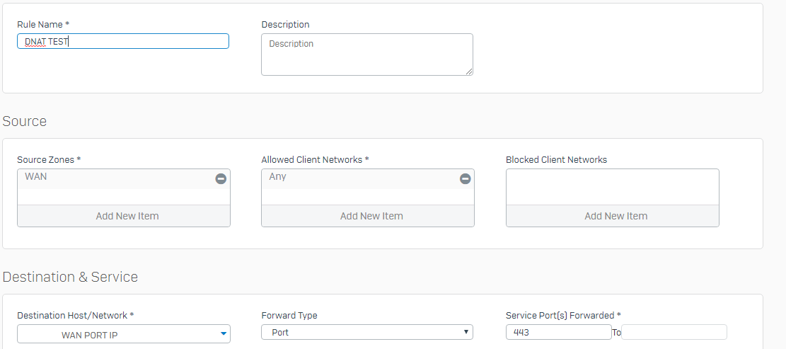786x349 pixels.
Task: Click the Forward Type label
Action: [289, 316]
